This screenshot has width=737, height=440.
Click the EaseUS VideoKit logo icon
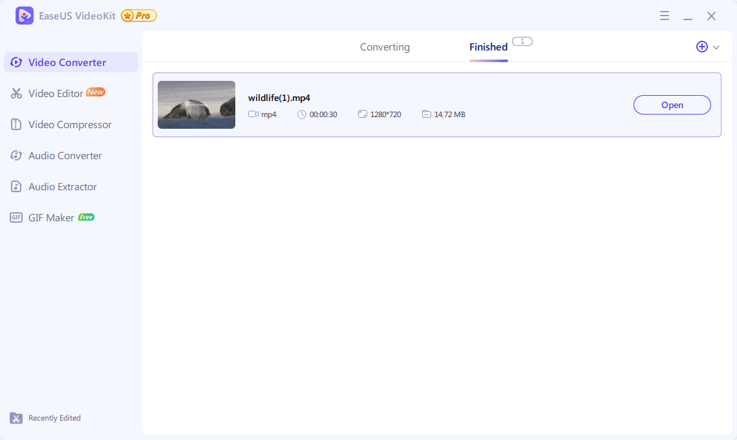click(x=25, y=16)
